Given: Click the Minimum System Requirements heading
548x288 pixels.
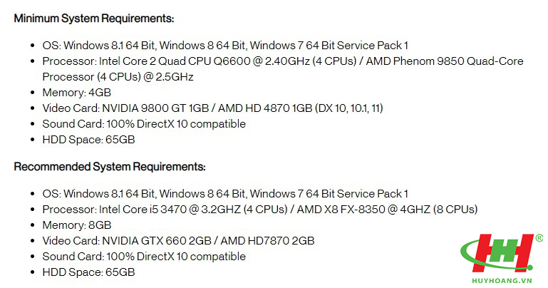Looking at the screenshot, I should tap(94, 18).
